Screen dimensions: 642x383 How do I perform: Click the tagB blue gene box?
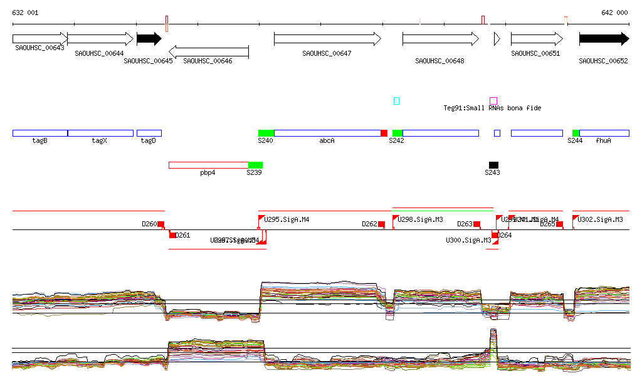point(40,133)
